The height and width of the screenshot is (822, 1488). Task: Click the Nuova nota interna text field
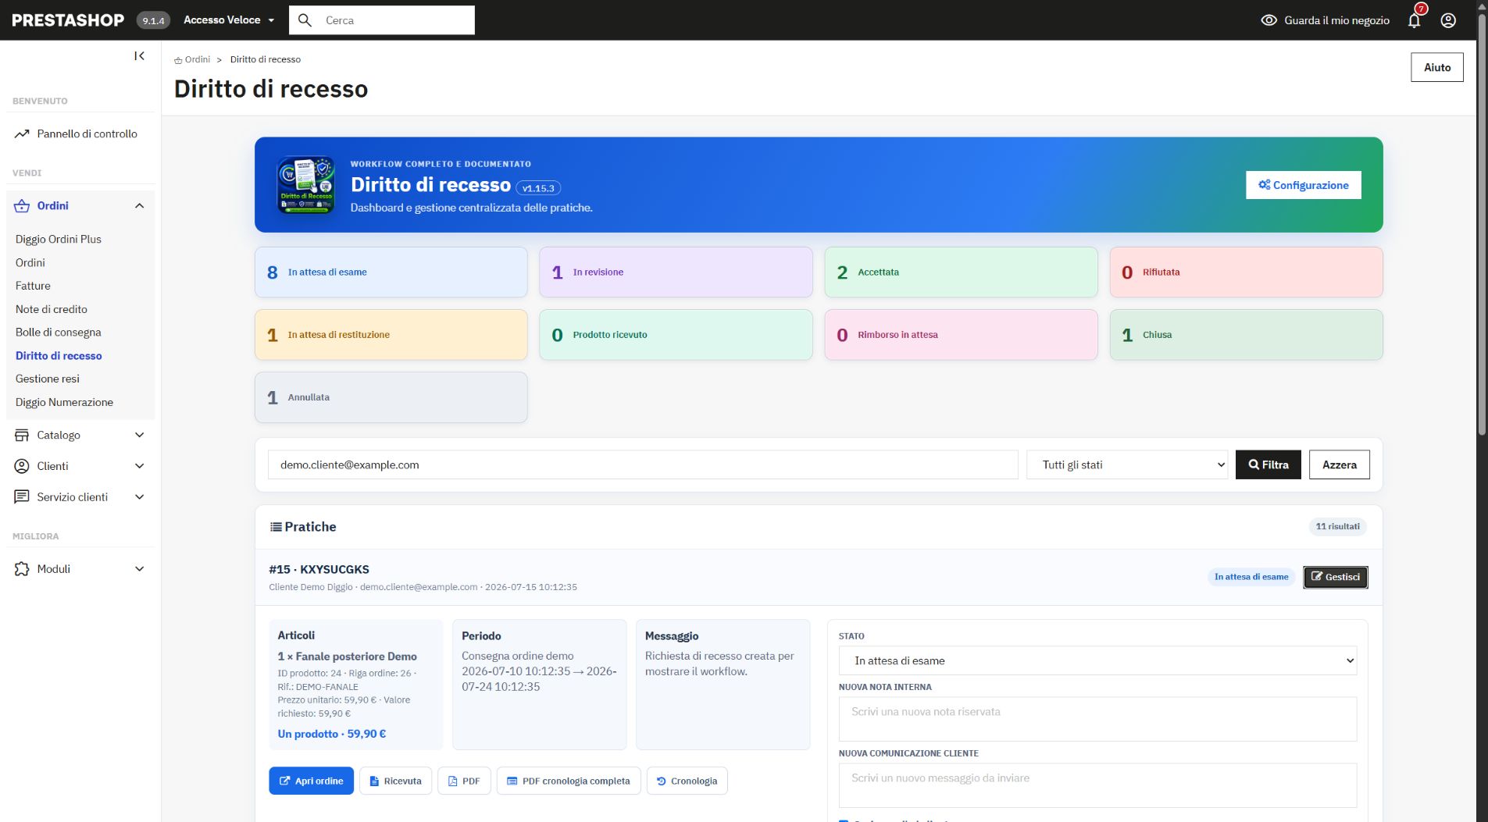[1097, 719]
